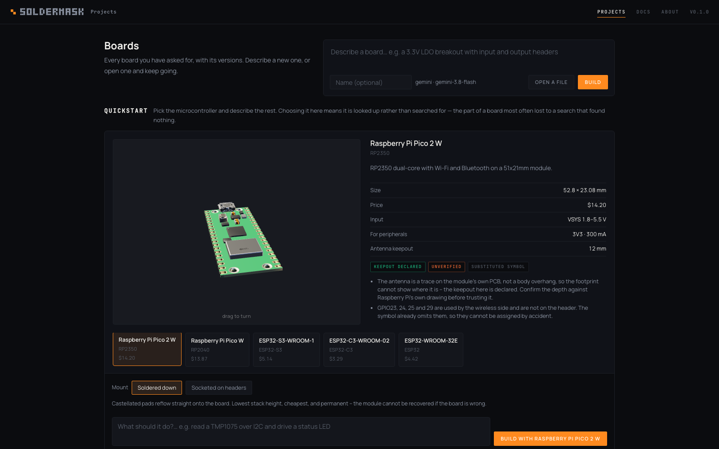Click the V0.1.0 version label
The height and width of the screenshot is (449, 719).
coord(699,12)
